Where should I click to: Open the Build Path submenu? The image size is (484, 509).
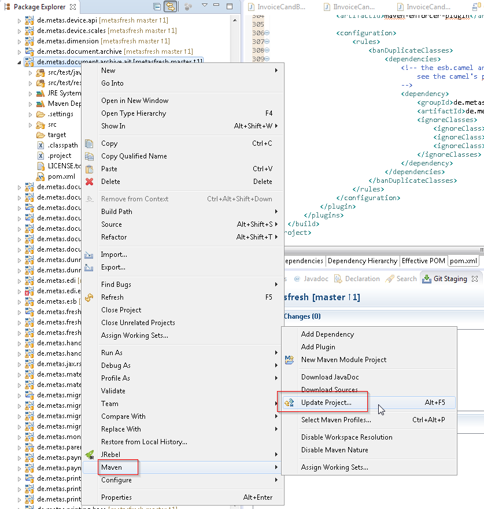tap(182, 212)
